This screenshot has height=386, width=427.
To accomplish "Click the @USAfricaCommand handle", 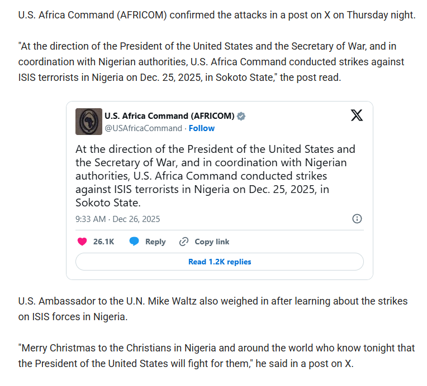I will pos(143,128).
